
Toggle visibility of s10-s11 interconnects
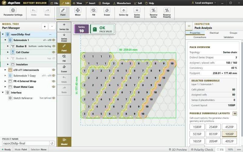click(54, 70)
